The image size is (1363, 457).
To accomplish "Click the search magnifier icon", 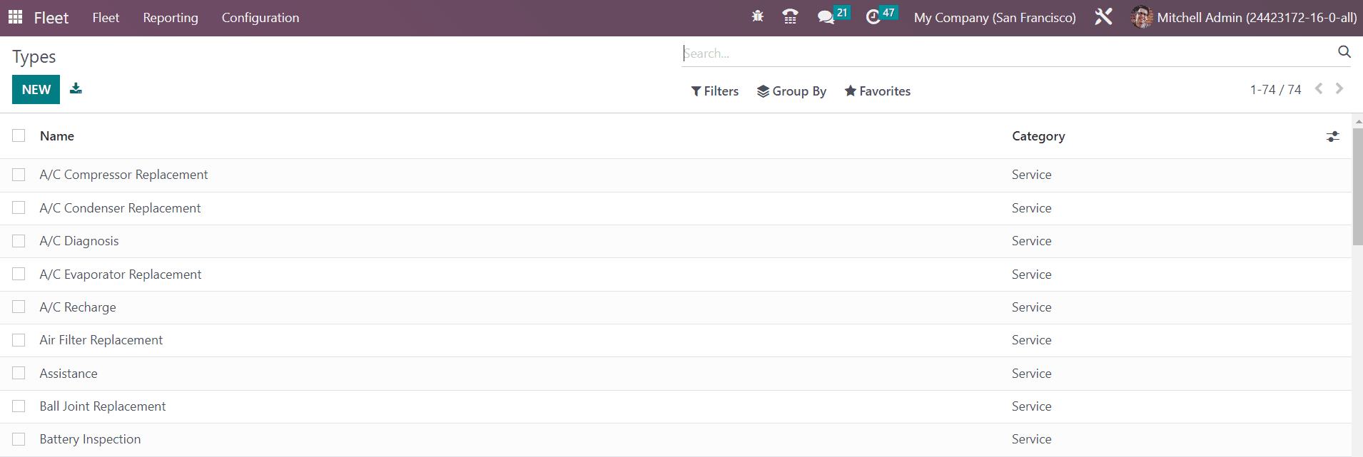I will (1344, 52).
